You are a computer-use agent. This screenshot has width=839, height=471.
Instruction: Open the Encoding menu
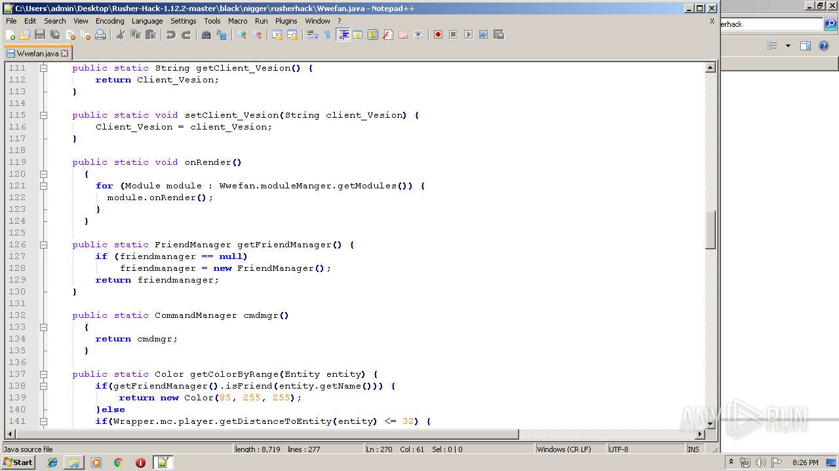click(x=109, y=21)
